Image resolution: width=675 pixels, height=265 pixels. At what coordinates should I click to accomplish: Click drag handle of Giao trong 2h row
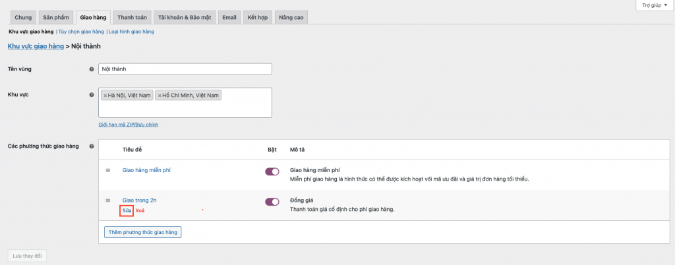pos(108,200)
